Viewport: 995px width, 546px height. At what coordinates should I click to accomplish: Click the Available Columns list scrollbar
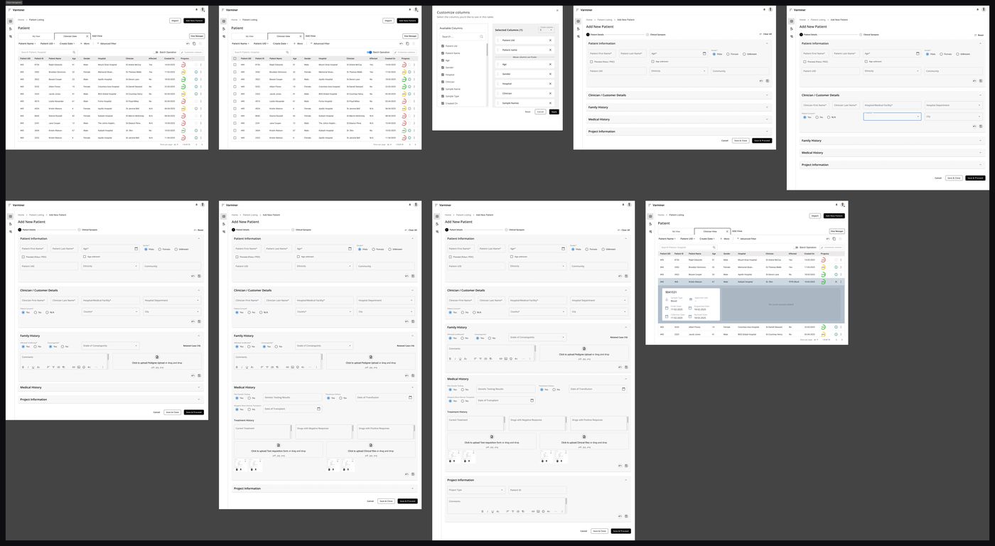coord(488,50)
